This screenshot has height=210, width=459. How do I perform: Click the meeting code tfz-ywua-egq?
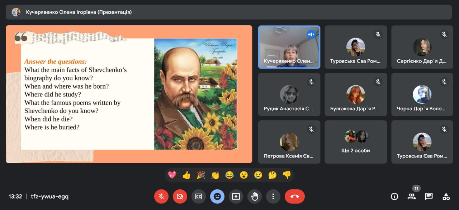pyautogui.click(x=50, y=196)
